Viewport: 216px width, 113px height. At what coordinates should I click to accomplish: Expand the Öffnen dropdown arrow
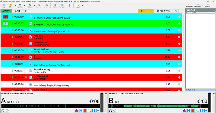(x=16, y=6)
